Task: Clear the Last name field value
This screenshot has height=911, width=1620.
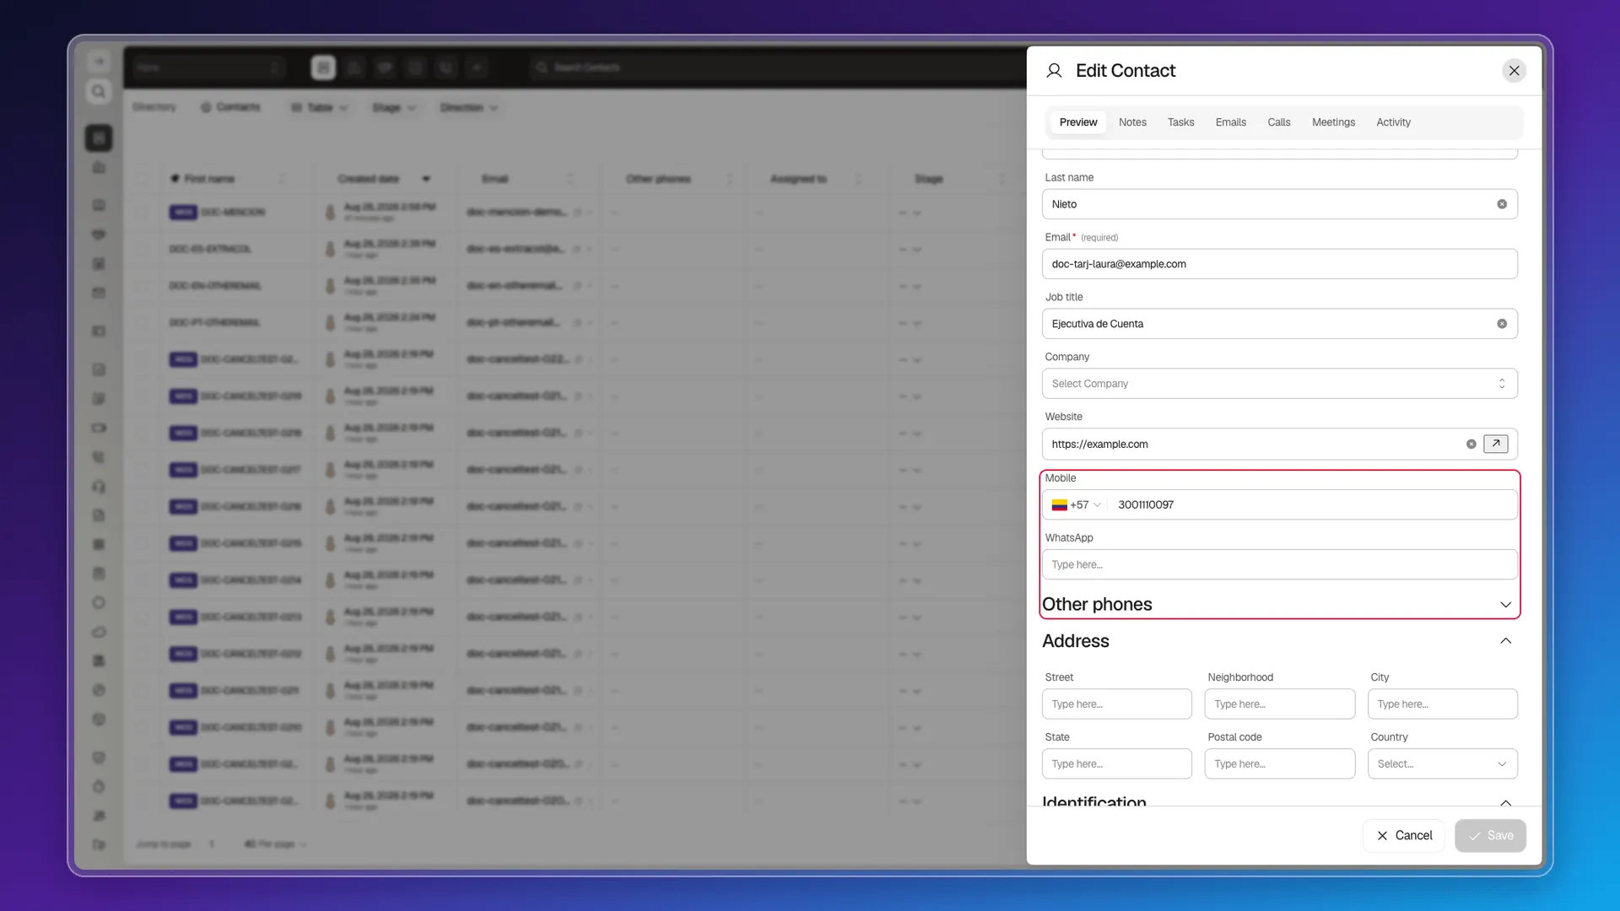Action: click(1502, 204)
